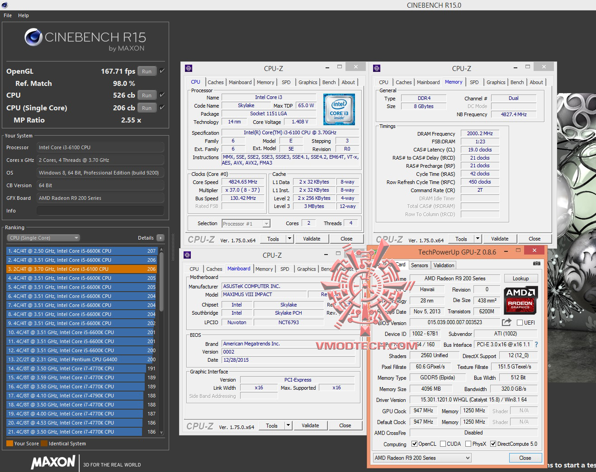Image resolution: width=596 pixels, height=472 pixels.
Task: Click the GPU-Z Memory Type value GDDR5 (Elpida)
Action: point(437,378)
